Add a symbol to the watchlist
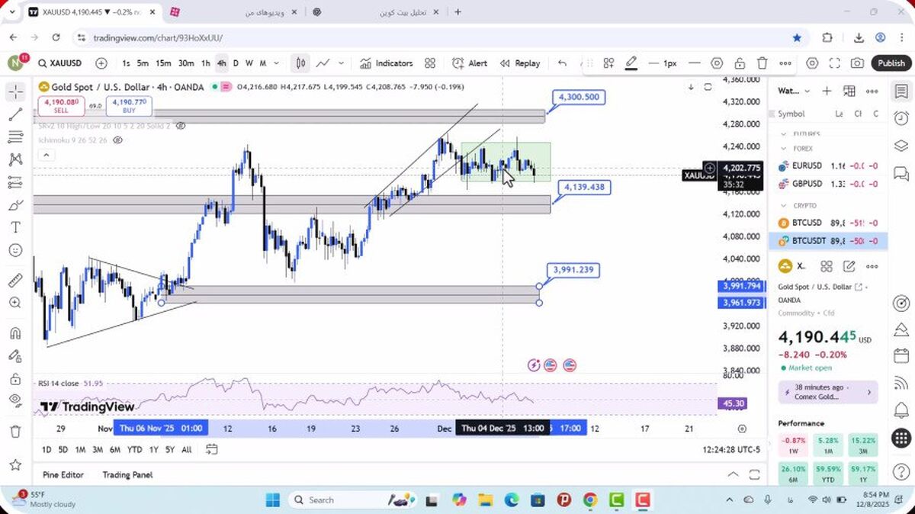 [827, 91]
